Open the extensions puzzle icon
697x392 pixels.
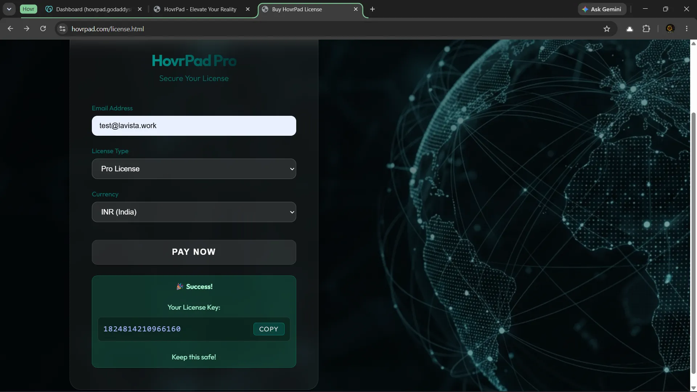[x=646, y=29]
